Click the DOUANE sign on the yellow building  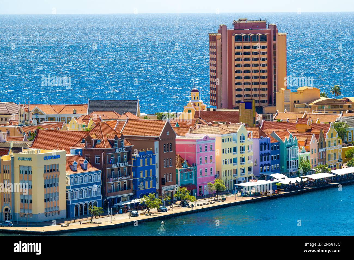25,159
